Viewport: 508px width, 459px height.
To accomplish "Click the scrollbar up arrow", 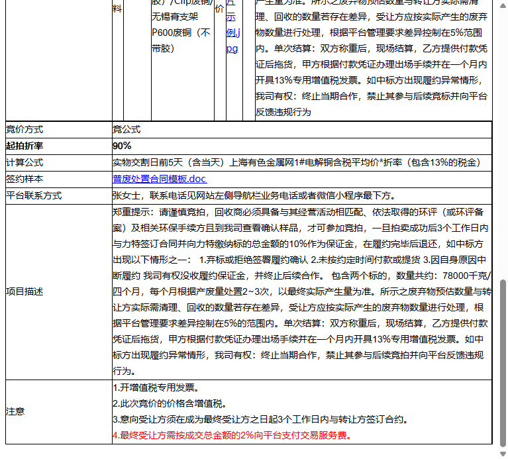I will click(x=503, y=5).
